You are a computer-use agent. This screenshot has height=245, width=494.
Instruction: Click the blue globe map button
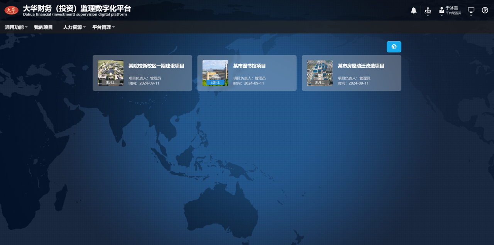pos(394,47)
